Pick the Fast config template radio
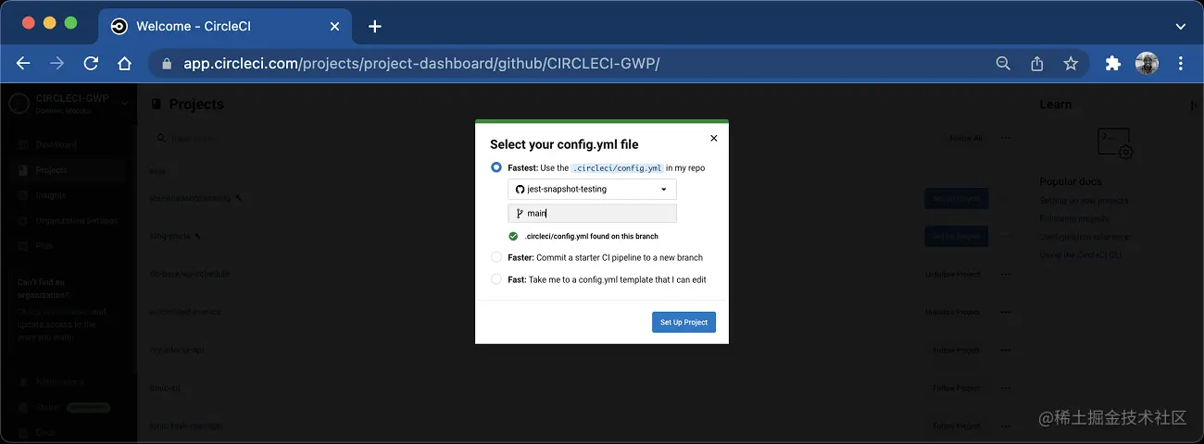Viewport: 1204px width, 444px height. pyautogui.click(x=496, y=278)
